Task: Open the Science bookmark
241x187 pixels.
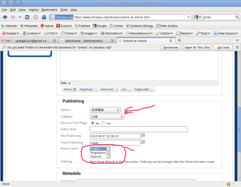Action: pyautogui.click(x=64, y=26)
